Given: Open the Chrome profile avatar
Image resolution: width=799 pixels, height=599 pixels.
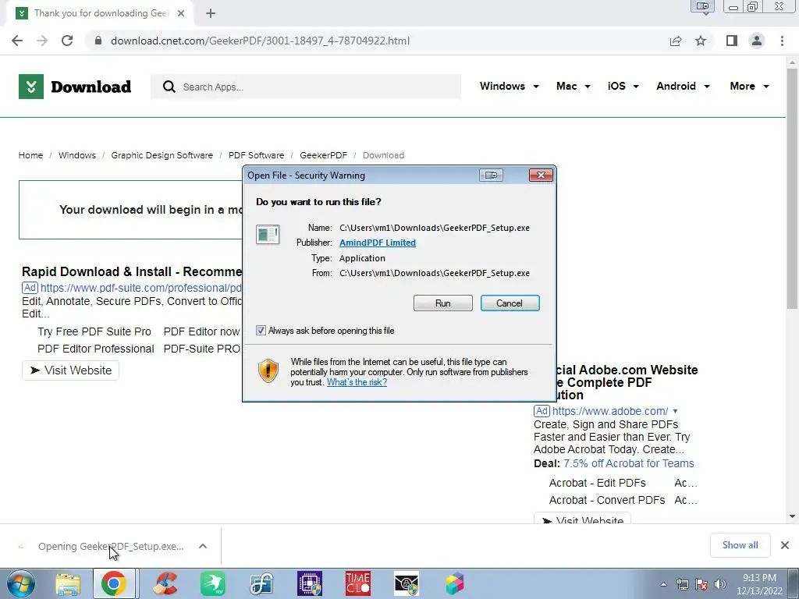Looking at the screenshot, I should [x=757, y=41].
